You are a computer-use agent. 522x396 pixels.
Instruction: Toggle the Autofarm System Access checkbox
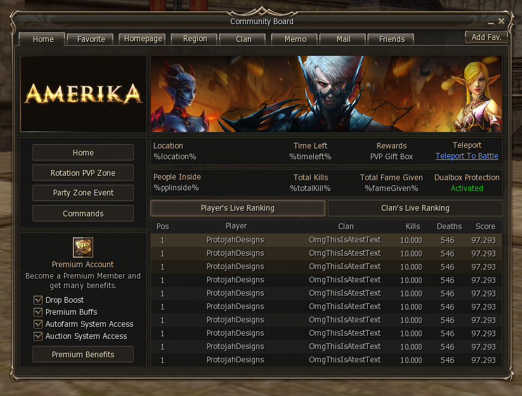click(x=38, y=324)
